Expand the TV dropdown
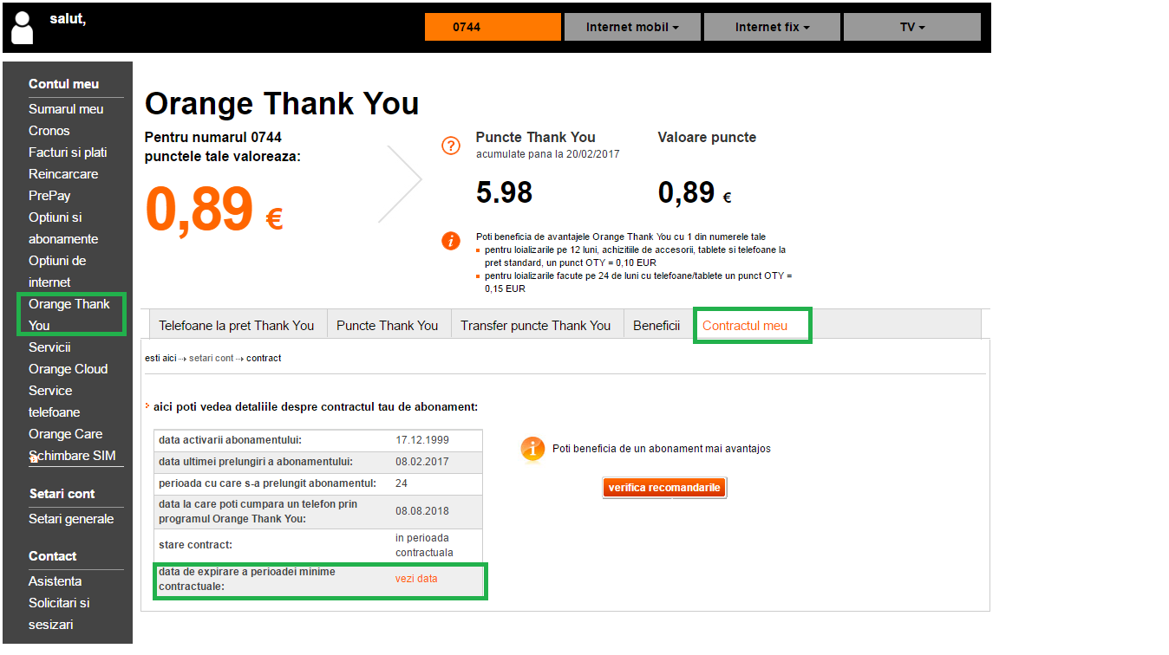This screenshot has width=1169, height=655. click(x=912, y=27)
